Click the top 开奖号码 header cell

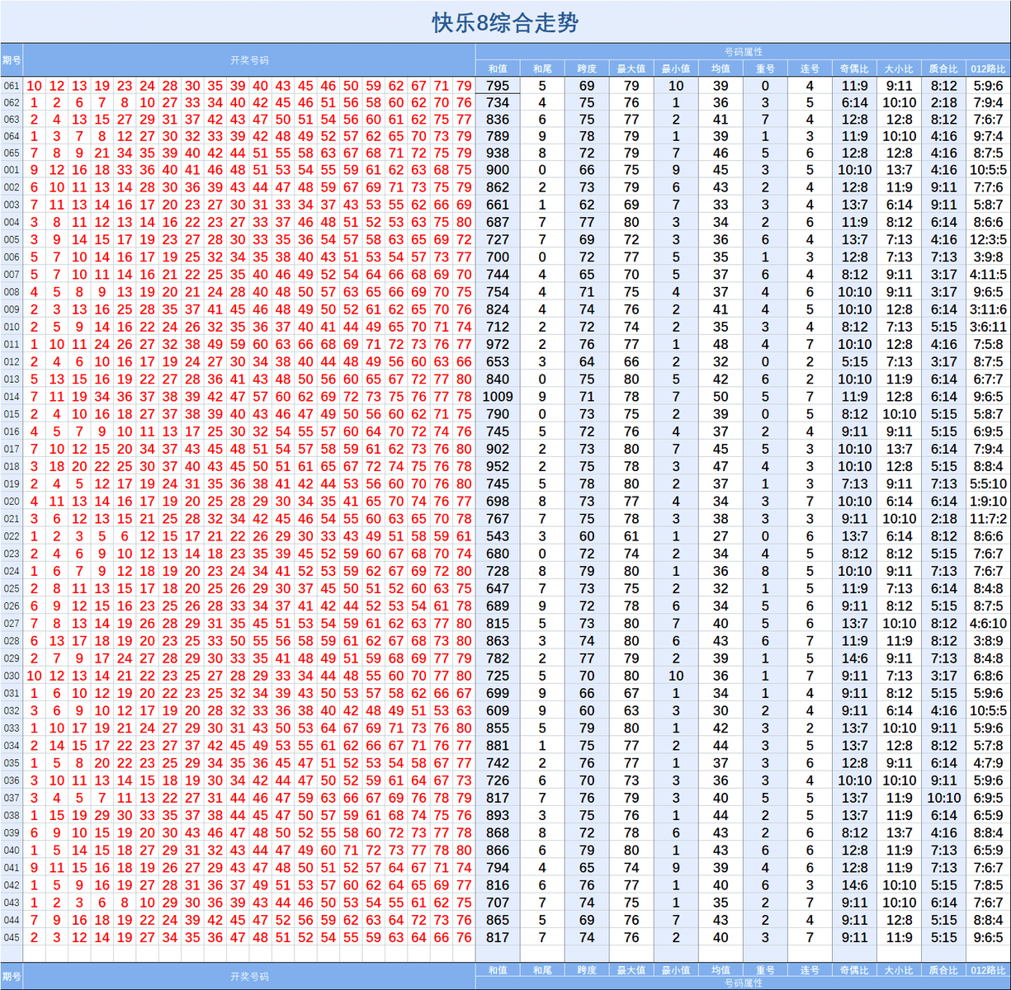(249, 60)
